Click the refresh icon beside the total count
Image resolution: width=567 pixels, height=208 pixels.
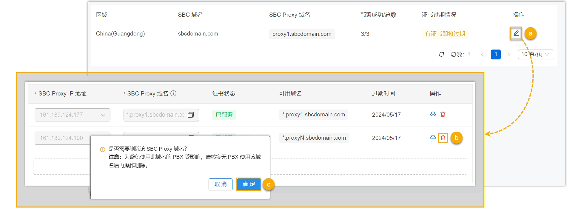[x=441, y=54]
